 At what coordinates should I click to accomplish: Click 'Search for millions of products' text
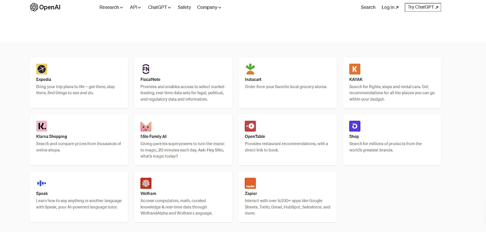click(385, 147)
